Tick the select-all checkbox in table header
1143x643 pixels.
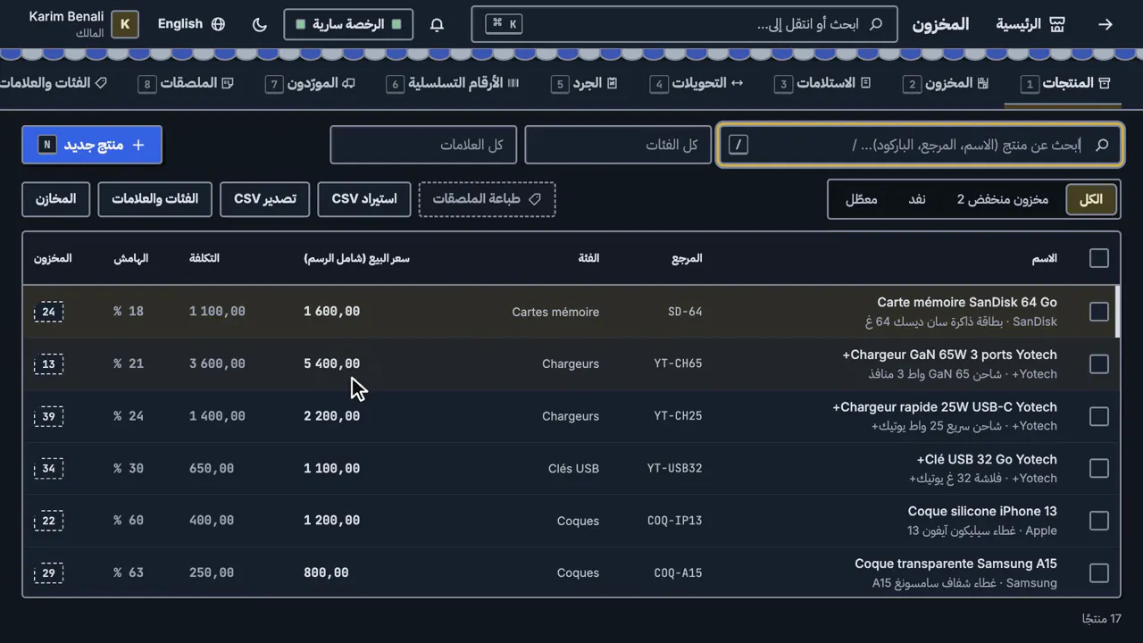click(x=1099, y=258)
